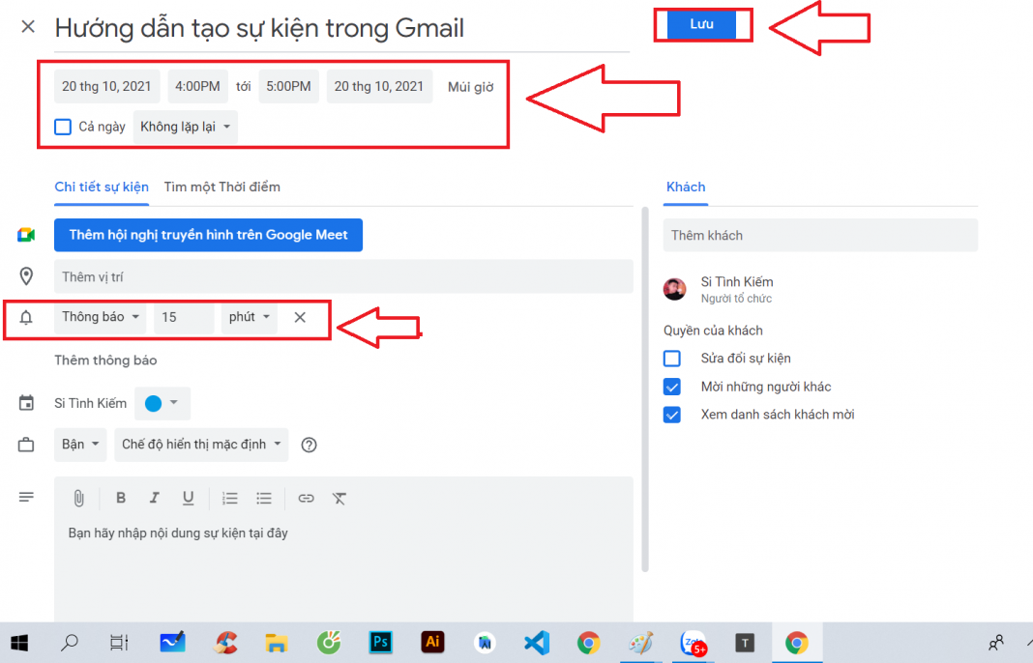Insert a link in description
This screenshot has width=1033, height=663.
[306, 499]
